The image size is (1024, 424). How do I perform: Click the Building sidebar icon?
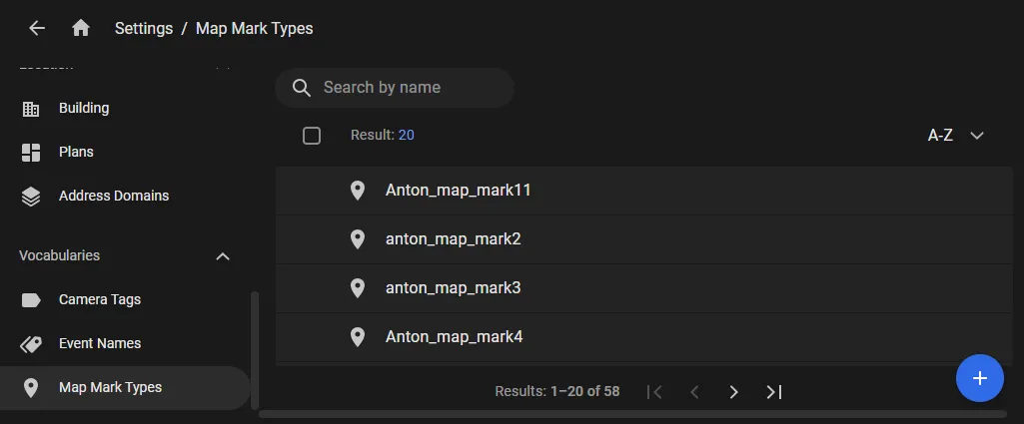[x=31, y=109]
